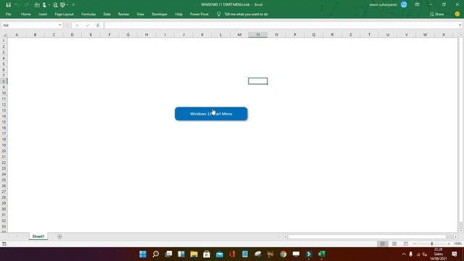Click the Tell me lightbulb icon
This screenshot has width=464, height=261.
pyautogui.click(x=219, y=14)
